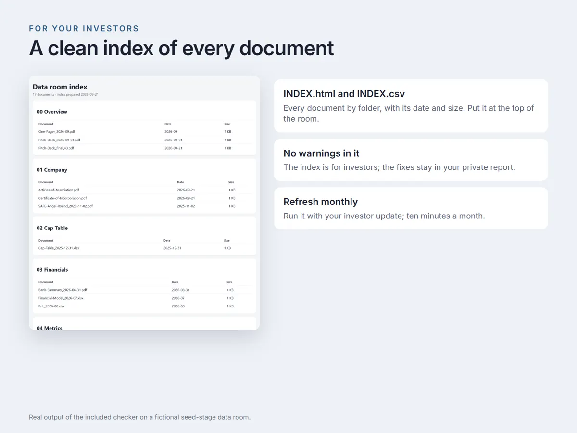Click date 2026-07 in Financial-Model row

click(x=178, y=298)
